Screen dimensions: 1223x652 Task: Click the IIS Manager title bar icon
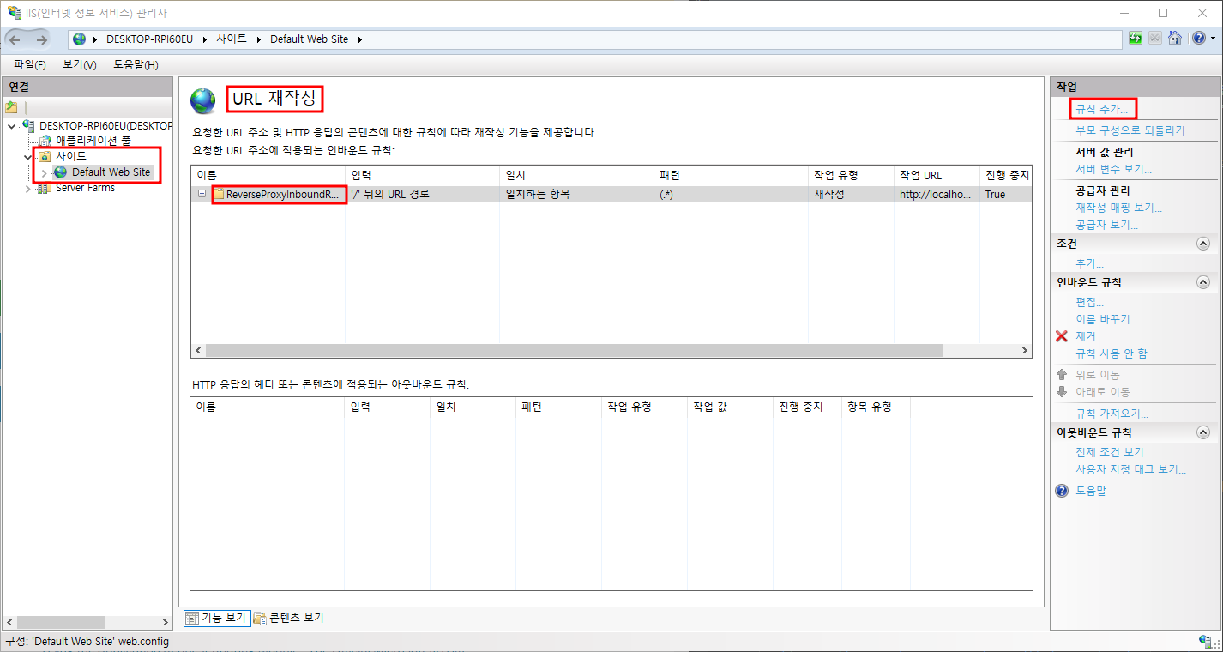click(14, 13)
